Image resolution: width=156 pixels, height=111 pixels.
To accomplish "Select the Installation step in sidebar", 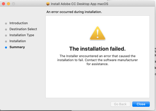I will pyautogui.click(x=18, y=41).
